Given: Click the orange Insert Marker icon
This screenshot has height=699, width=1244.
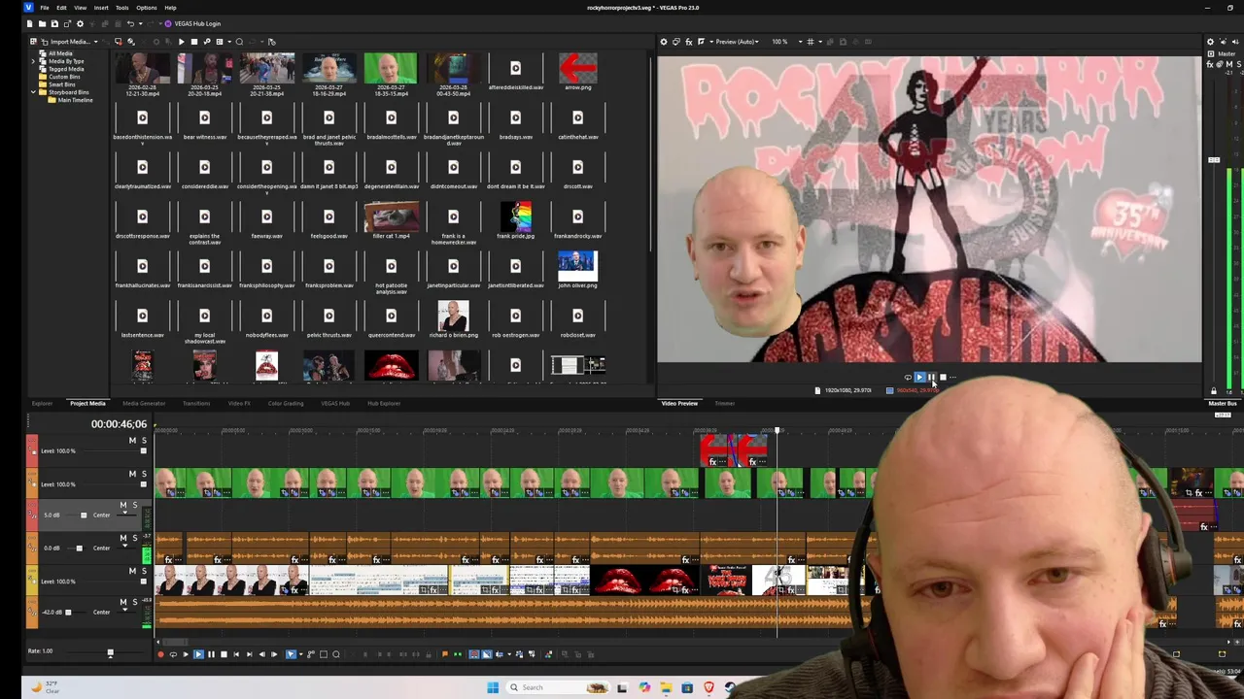Looking at the screenshot, I should tap(445, 654).
